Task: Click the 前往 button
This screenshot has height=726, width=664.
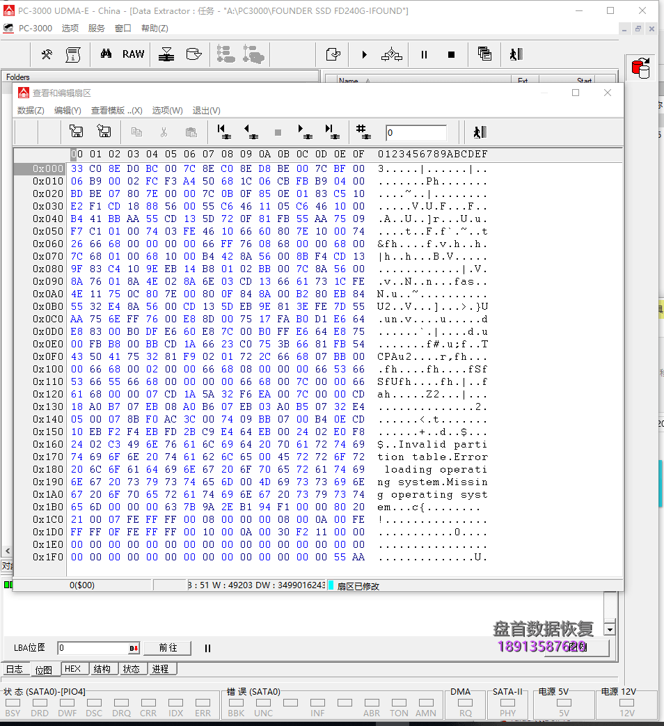Action: (168, 648)
